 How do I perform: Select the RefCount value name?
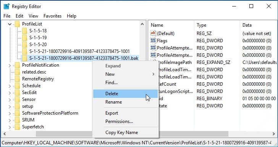click(167, 84)
